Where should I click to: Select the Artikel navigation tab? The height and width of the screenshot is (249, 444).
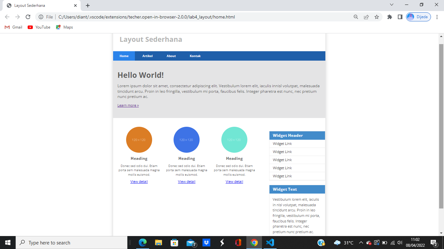148,56
